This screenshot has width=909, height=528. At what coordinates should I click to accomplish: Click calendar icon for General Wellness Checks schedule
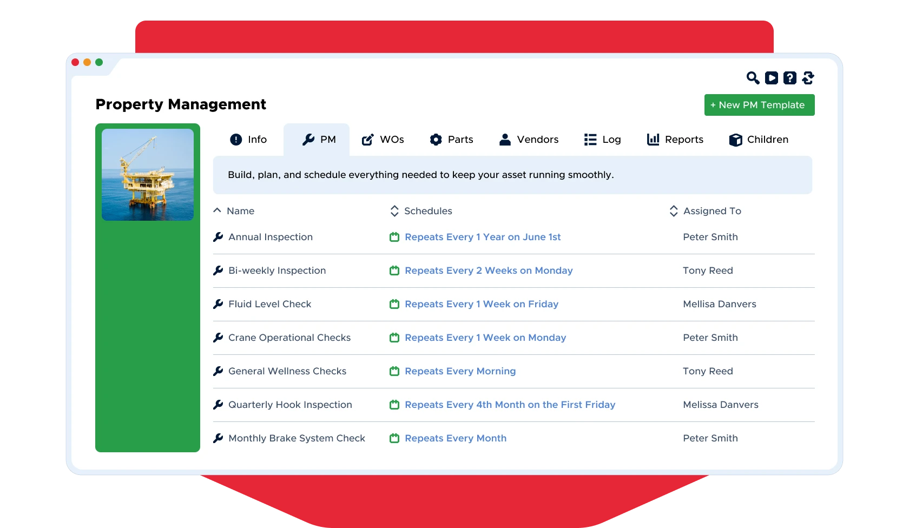(394, 371)
